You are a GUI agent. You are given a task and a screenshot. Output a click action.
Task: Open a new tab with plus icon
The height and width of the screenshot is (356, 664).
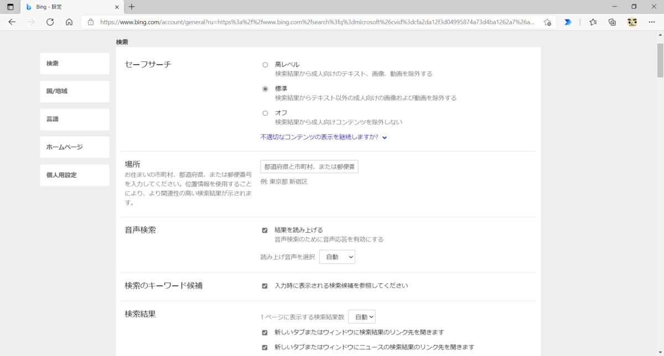[132, 7]
